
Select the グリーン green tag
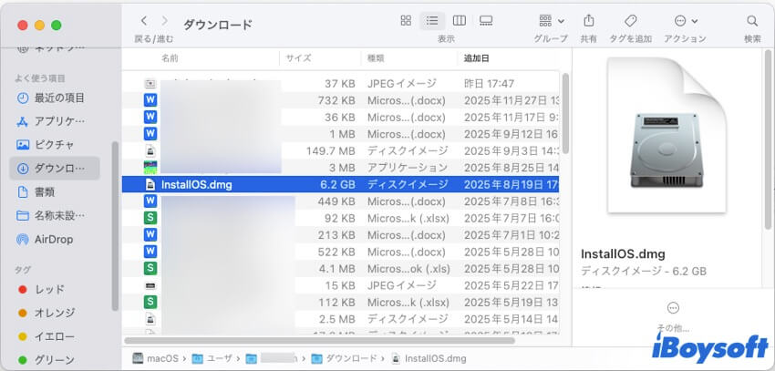click(46, 360)
